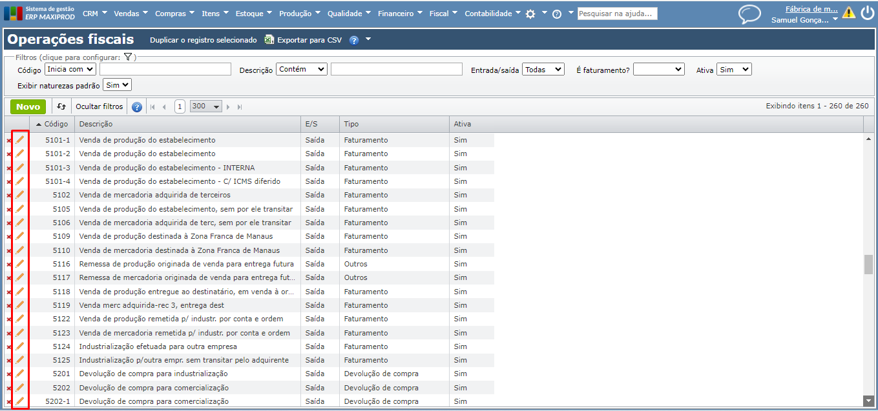Click the power logout icon
Screen dimensions: 878x411
(x=867, y=13)
